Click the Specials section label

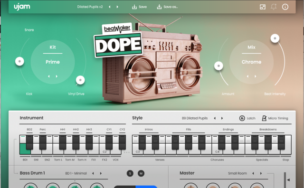[x=262, y=160]
